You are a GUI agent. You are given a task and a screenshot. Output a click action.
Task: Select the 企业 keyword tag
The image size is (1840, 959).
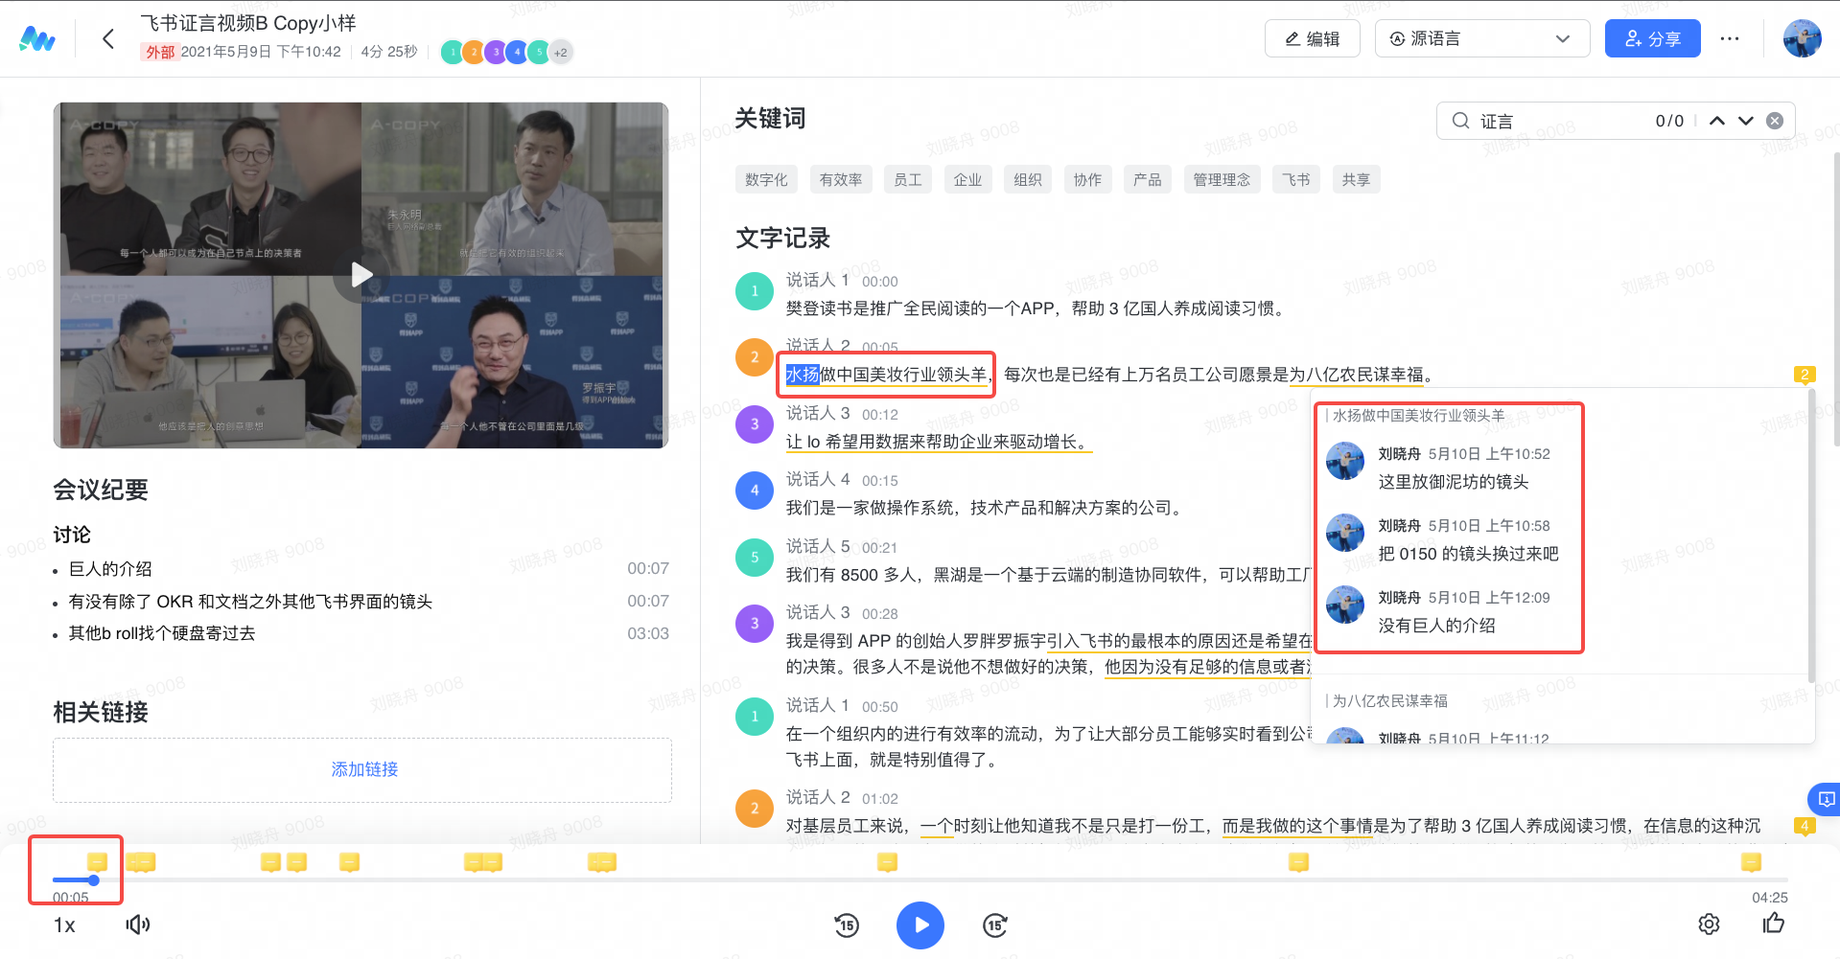coord(967,179)
